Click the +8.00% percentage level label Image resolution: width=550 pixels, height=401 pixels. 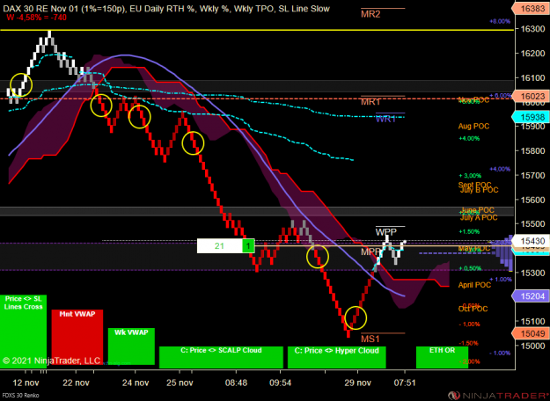500,21
